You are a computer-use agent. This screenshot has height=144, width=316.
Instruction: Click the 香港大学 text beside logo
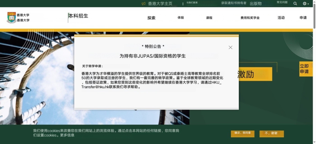click(23, 17)
